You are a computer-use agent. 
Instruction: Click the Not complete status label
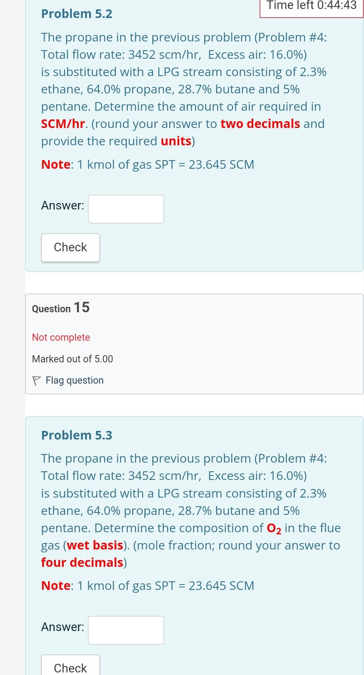pos(60,337)
